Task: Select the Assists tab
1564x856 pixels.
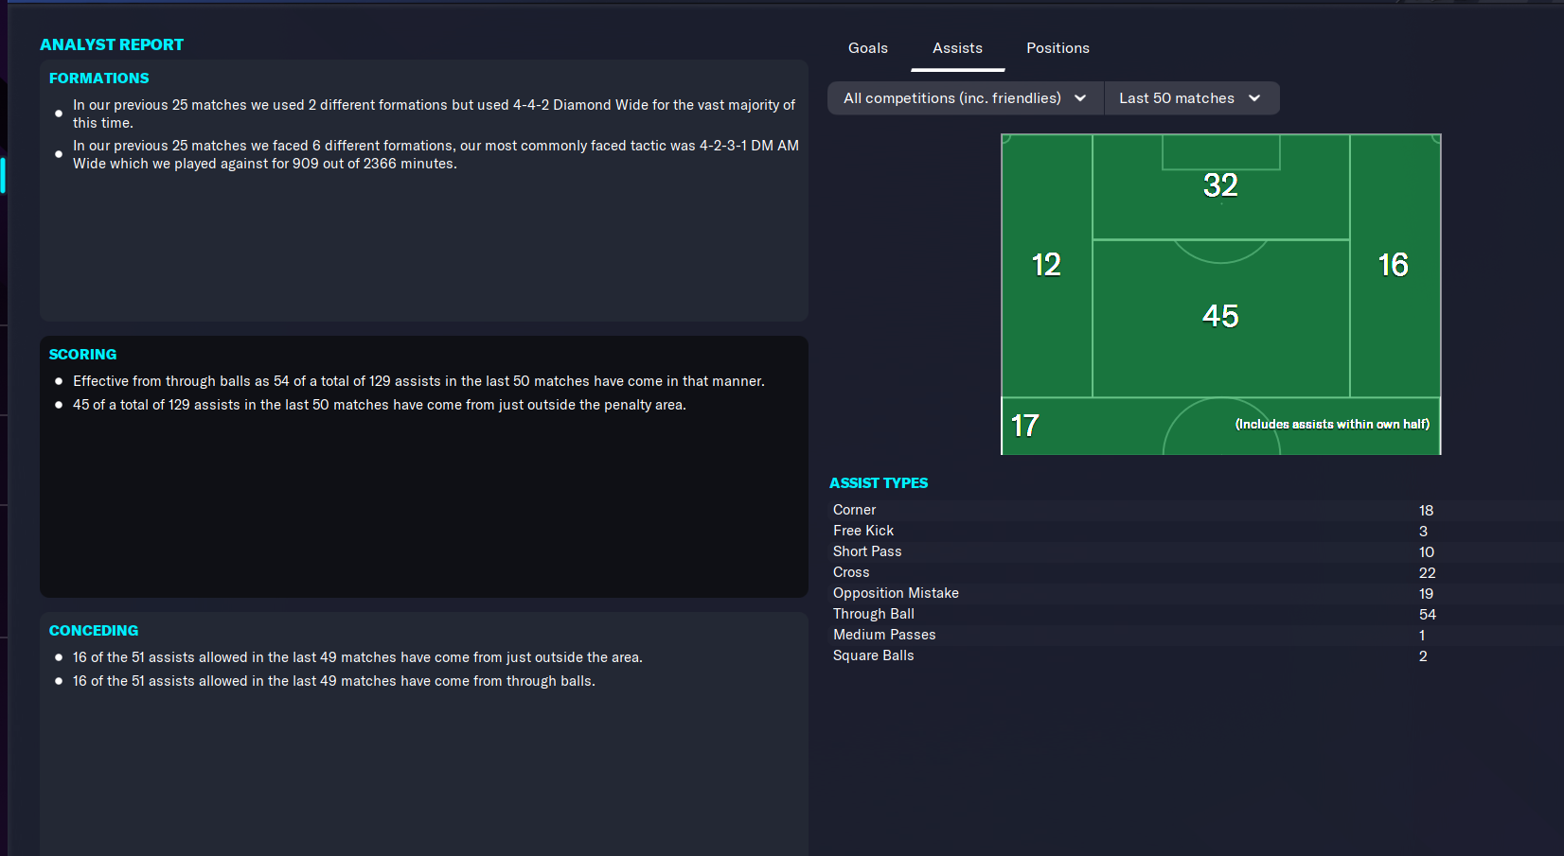Action: [957, 48]
